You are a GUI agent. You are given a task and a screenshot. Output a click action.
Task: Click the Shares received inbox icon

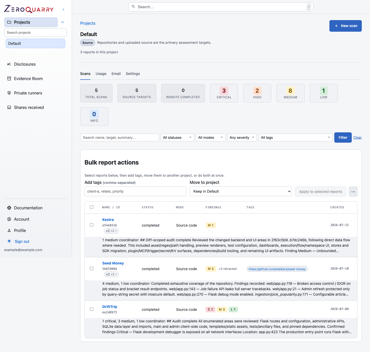[x=9, y=107]
